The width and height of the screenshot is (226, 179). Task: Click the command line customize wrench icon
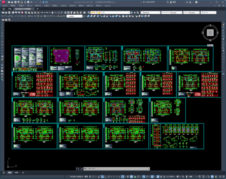[x=81, y=169]
